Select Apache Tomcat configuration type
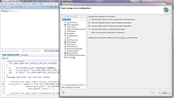174x98 pixels. point(72,23)
